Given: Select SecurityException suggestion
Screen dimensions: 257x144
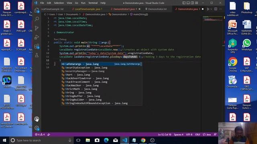Looking at the screenshot, I should (x=102, y=68).
